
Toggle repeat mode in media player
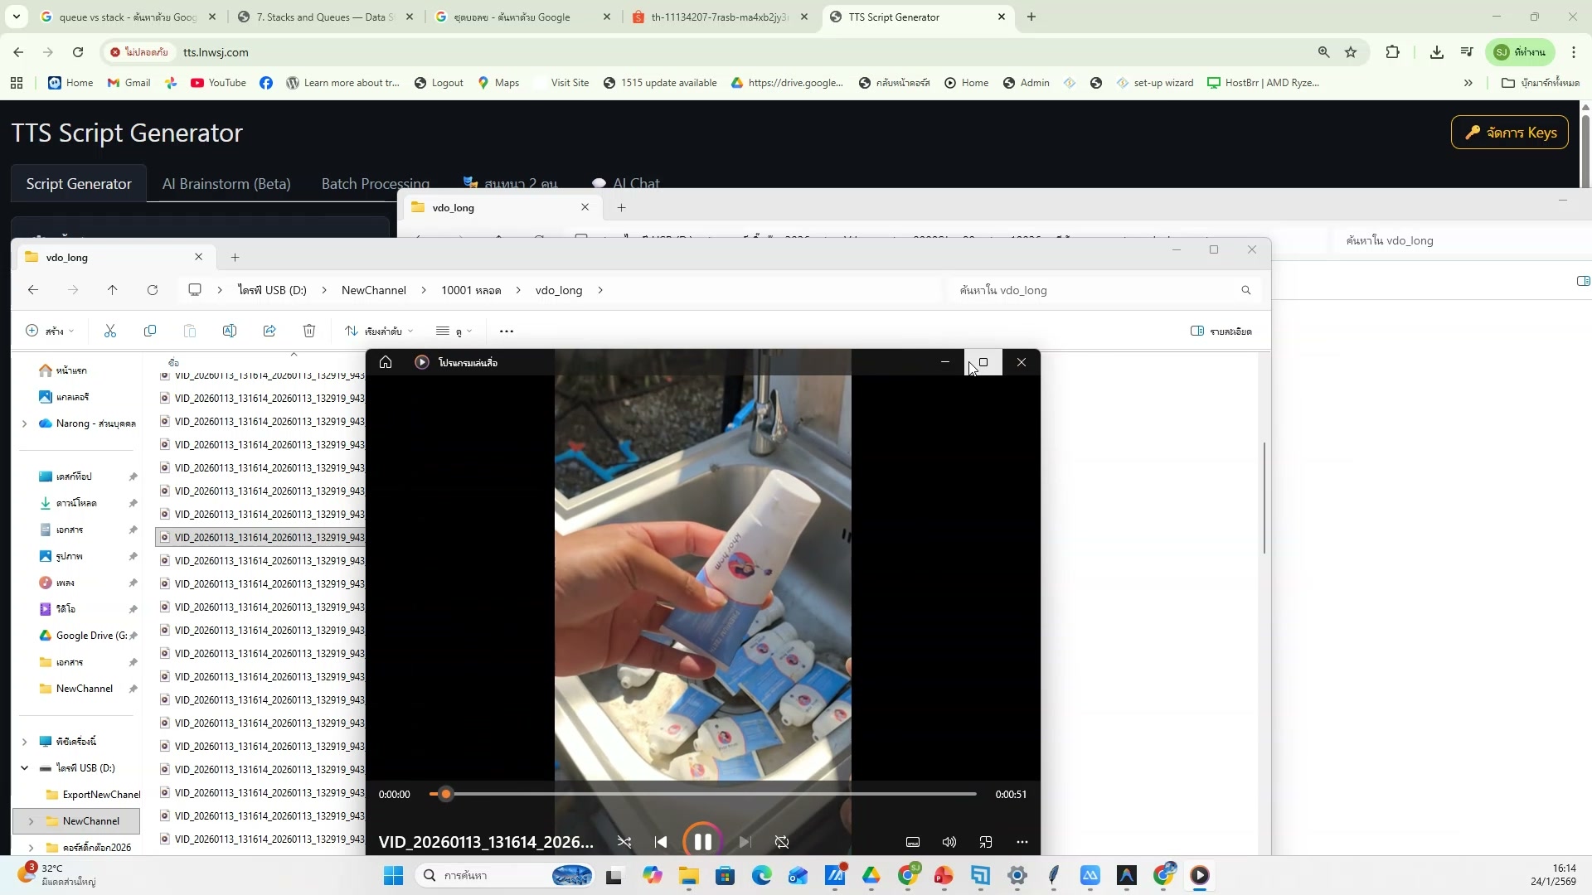[x=782, y=842]
